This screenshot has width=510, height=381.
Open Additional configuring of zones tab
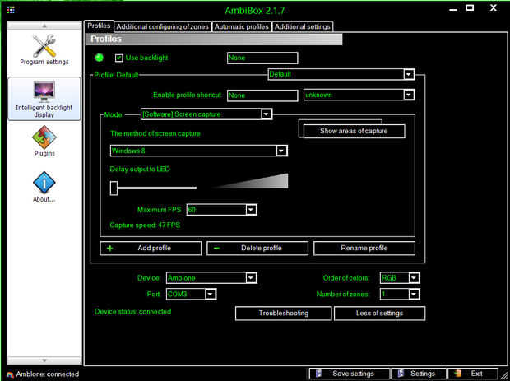(162, 26)
